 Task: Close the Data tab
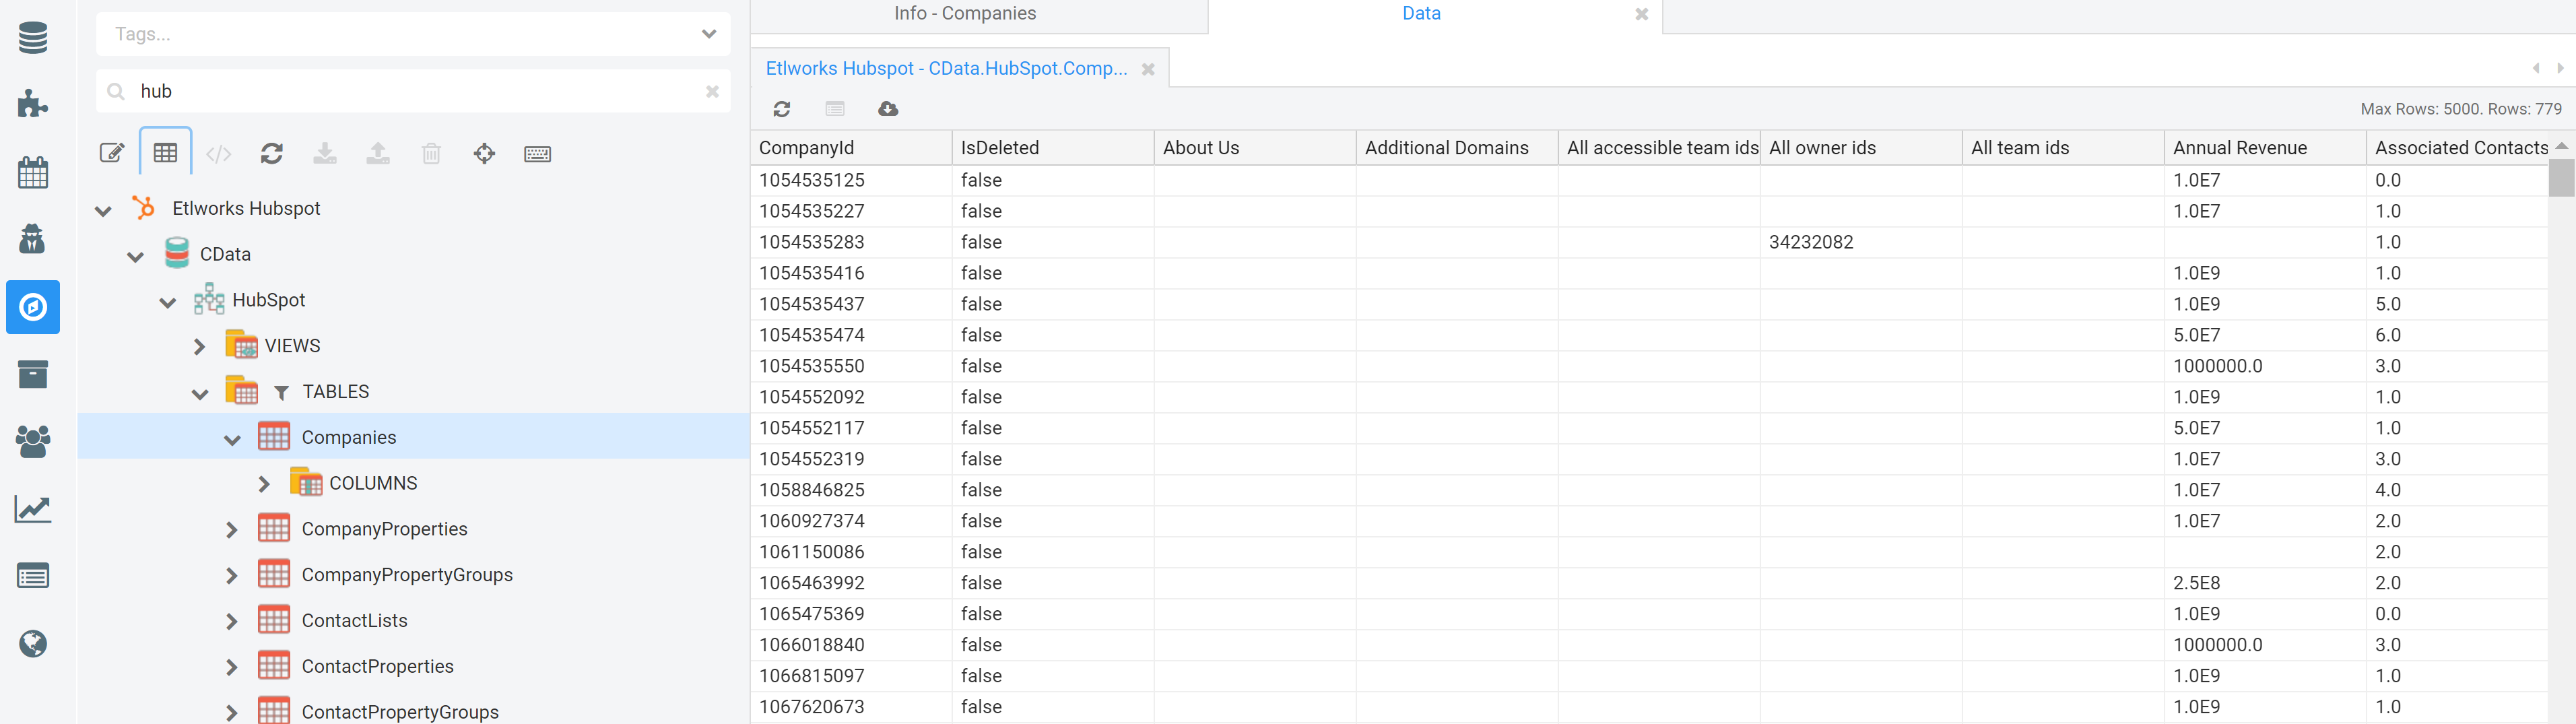(x=1641, y=14)
